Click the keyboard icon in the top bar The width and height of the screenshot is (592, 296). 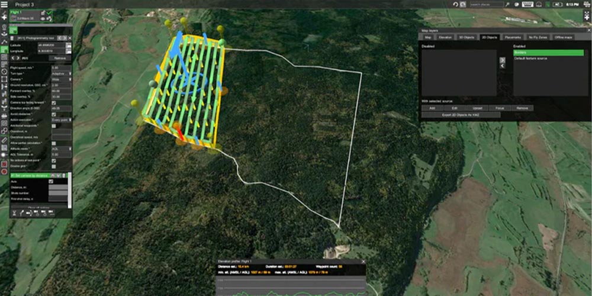[x=528, y=5]
